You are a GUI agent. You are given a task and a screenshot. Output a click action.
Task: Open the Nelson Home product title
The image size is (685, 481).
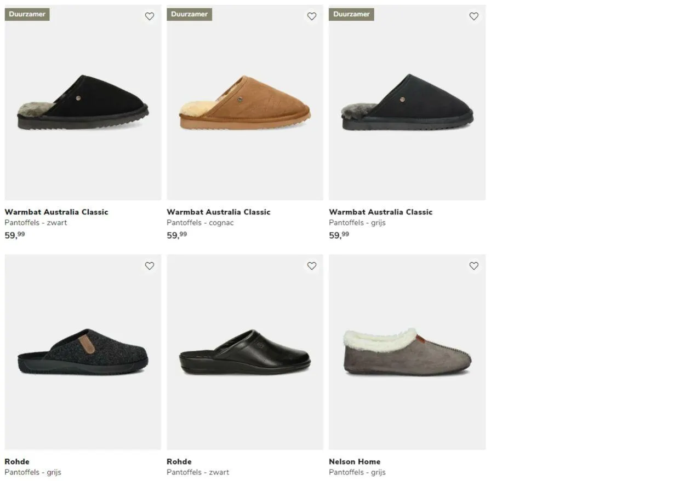tap(355, 461)
